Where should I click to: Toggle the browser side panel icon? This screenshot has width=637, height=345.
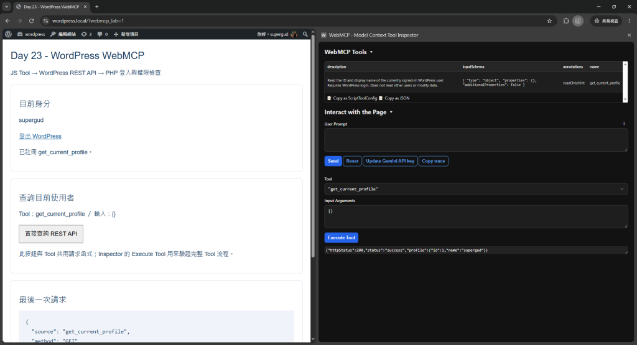point(578,21)
